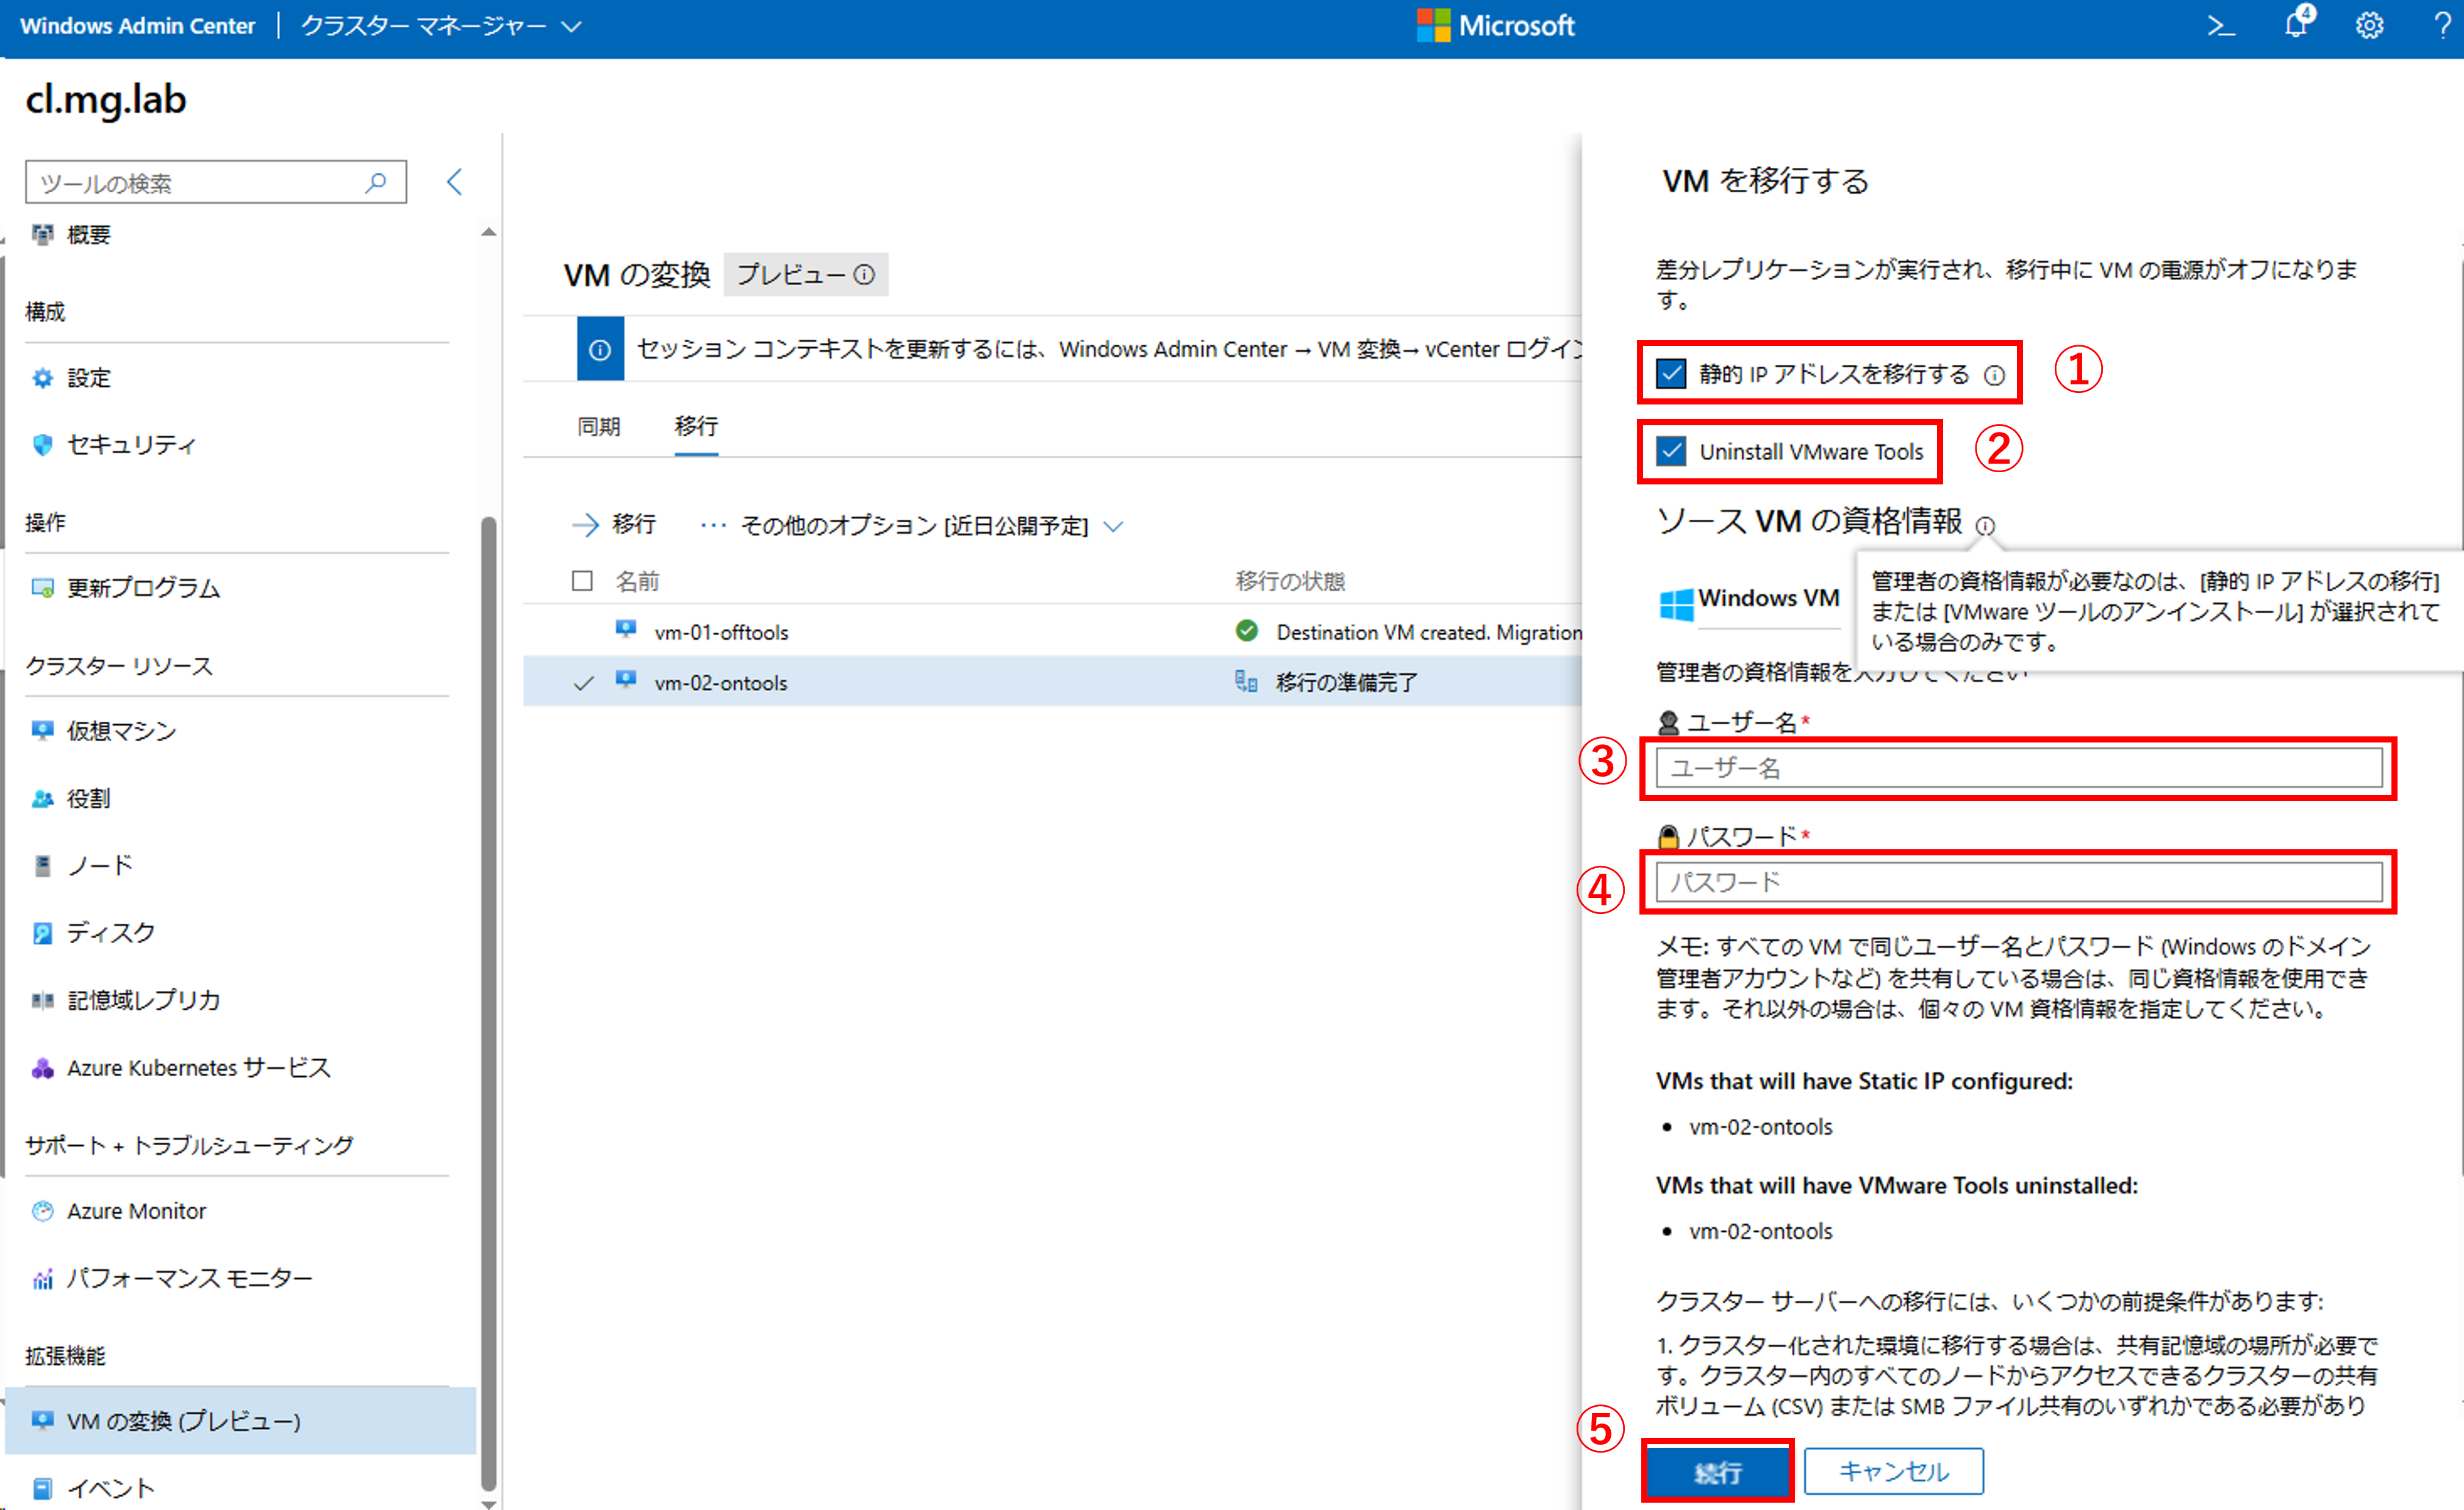The width and height of the screenshot is (2464, 1510).
Task: Click info icon next to プレビュー badge
Action: (865, 275)
